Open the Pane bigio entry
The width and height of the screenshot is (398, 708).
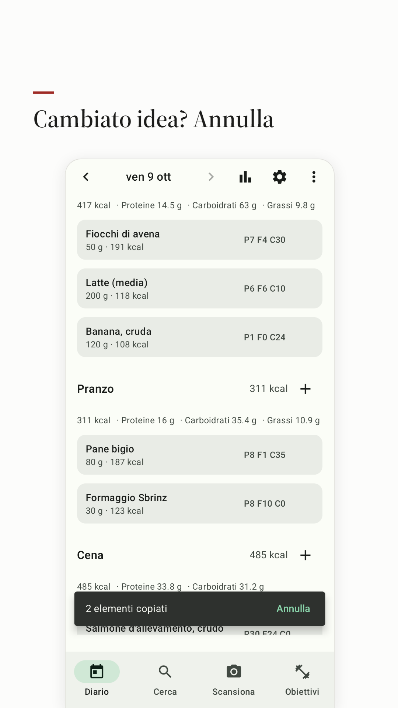click(200, 455)
